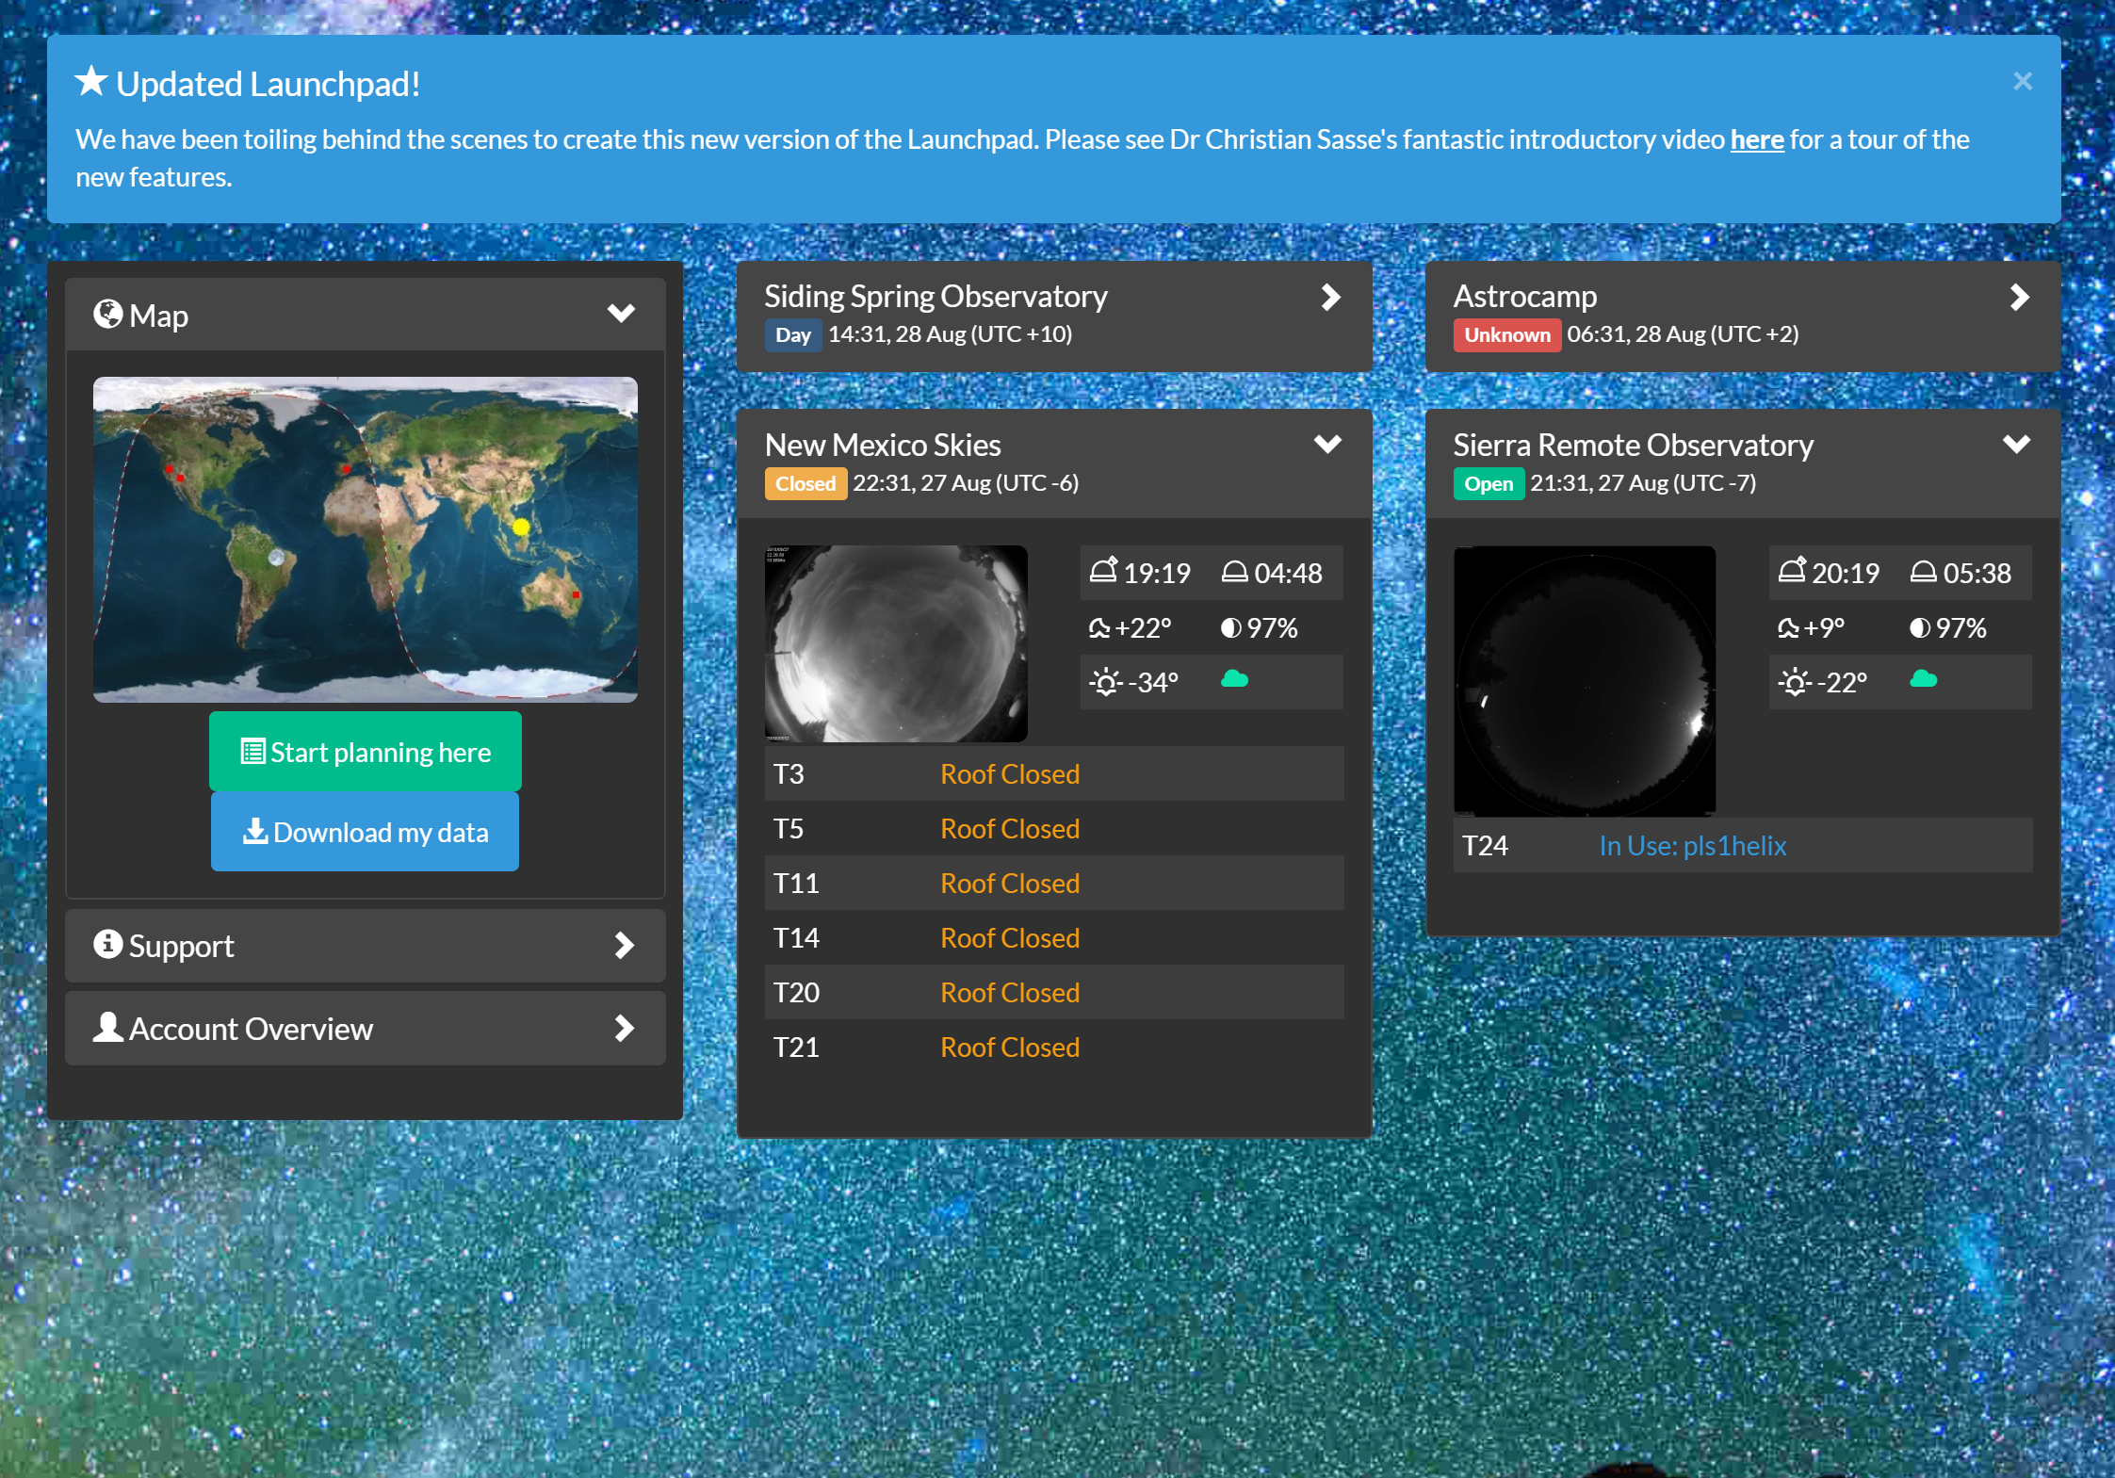Click the globe icon beside Map
2115x1478 pixels.
[x=107, y=314]
